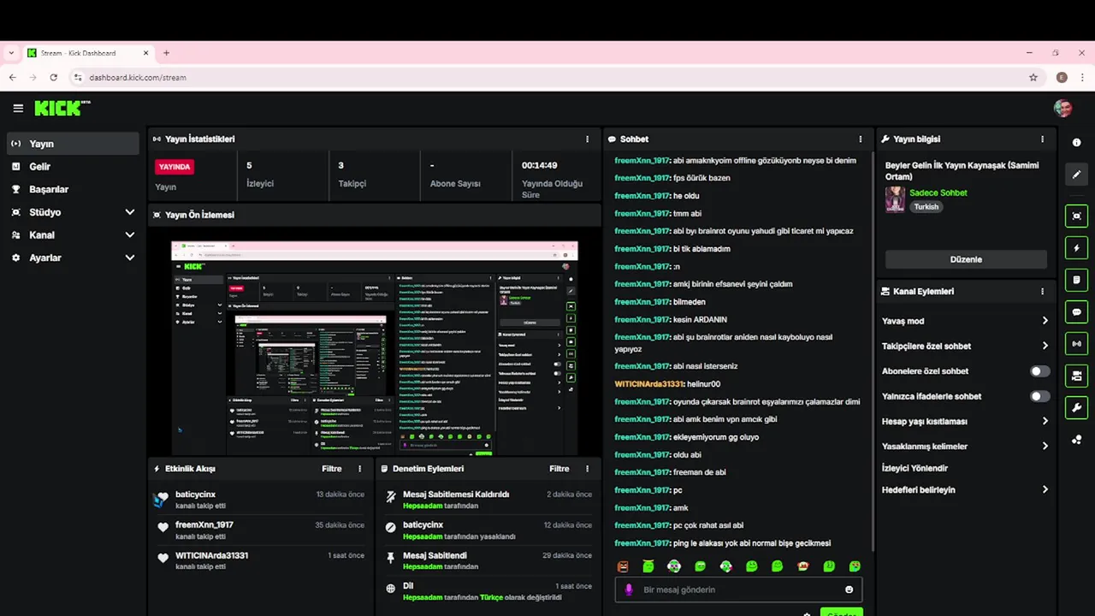Open the hamburger navigation menu
This screenshot has width=1095, height=616.
[18, 109]
